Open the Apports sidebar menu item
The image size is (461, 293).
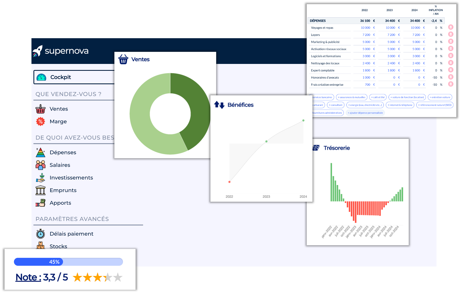tap(60, 203)
